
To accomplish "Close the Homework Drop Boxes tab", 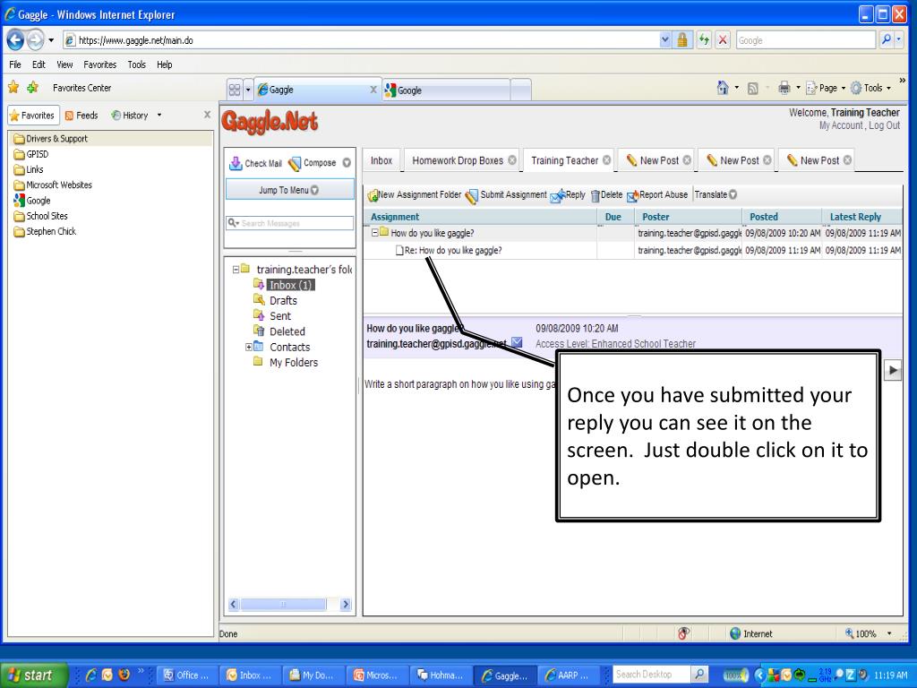I will pyautogui.click(x=512, y=160).
